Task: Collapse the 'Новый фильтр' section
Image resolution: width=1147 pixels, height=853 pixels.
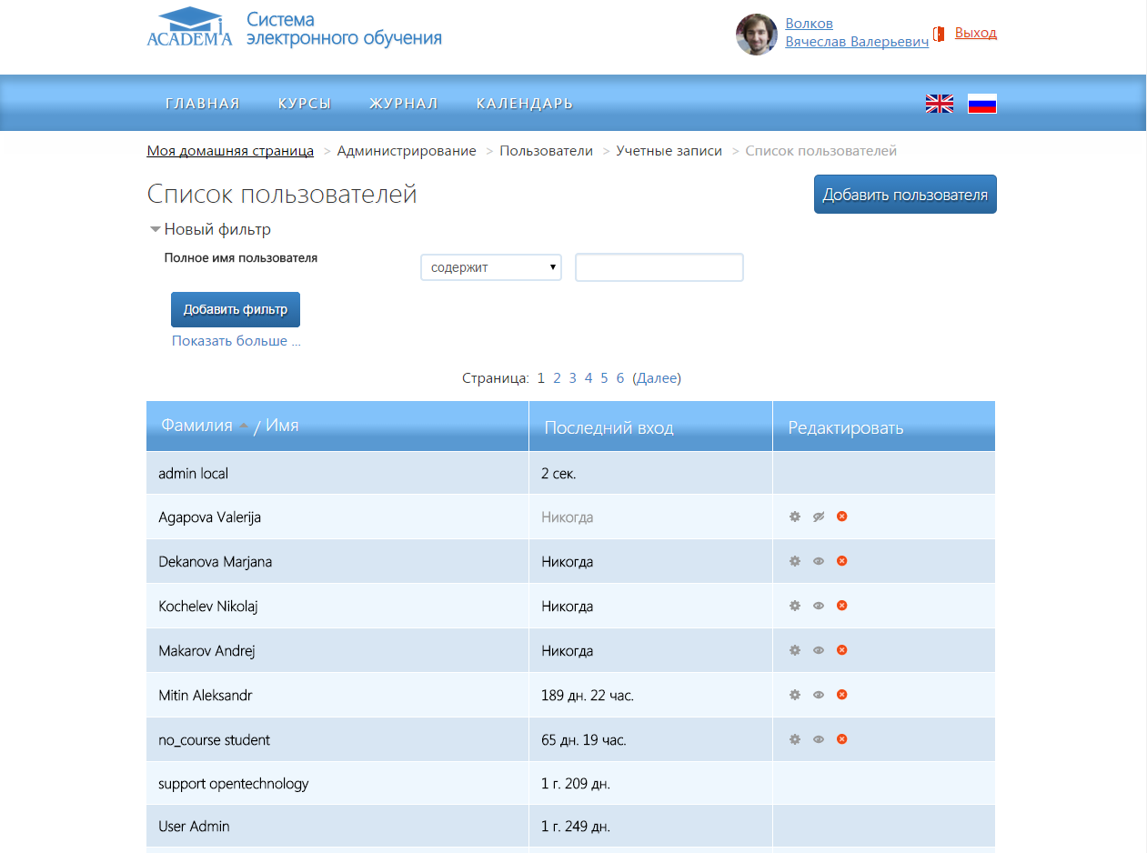Action: pos(210,230)
